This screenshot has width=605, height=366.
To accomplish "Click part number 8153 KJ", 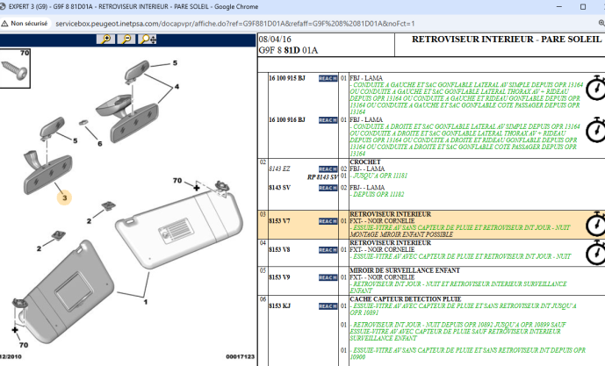I will pyautogui.click(x=279, y=306).
